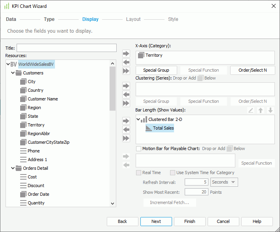This screenshot has height=232, width=280.
Task: Select Customer Name in Resources tree
Action: coord(43,99)
